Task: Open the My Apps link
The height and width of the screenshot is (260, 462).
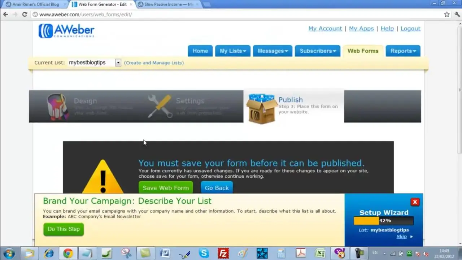Action: [361, 29]
